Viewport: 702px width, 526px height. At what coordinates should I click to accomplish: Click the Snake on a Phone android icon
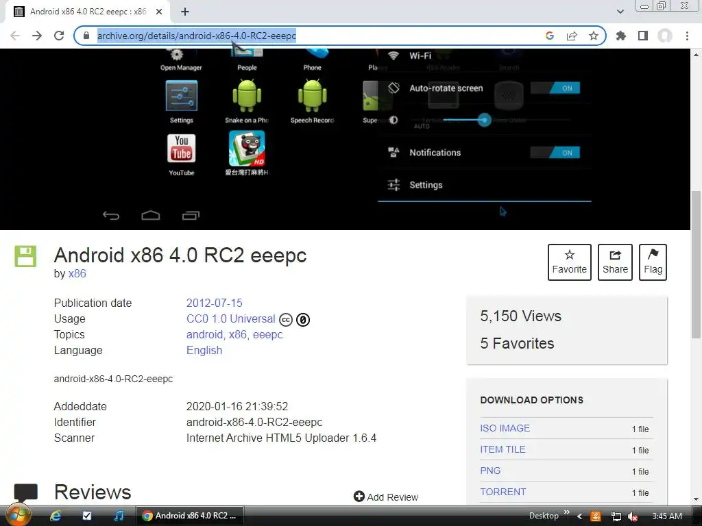click(x=247, y=96)
